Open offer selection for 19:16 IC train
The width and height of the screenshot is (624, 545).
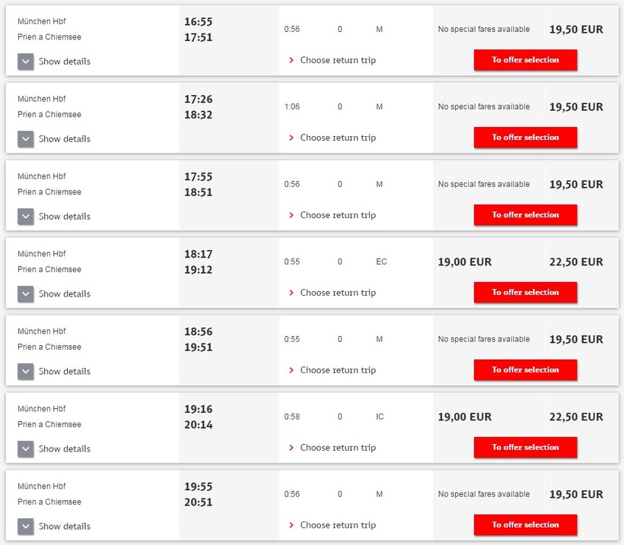(x=525, y=448)
